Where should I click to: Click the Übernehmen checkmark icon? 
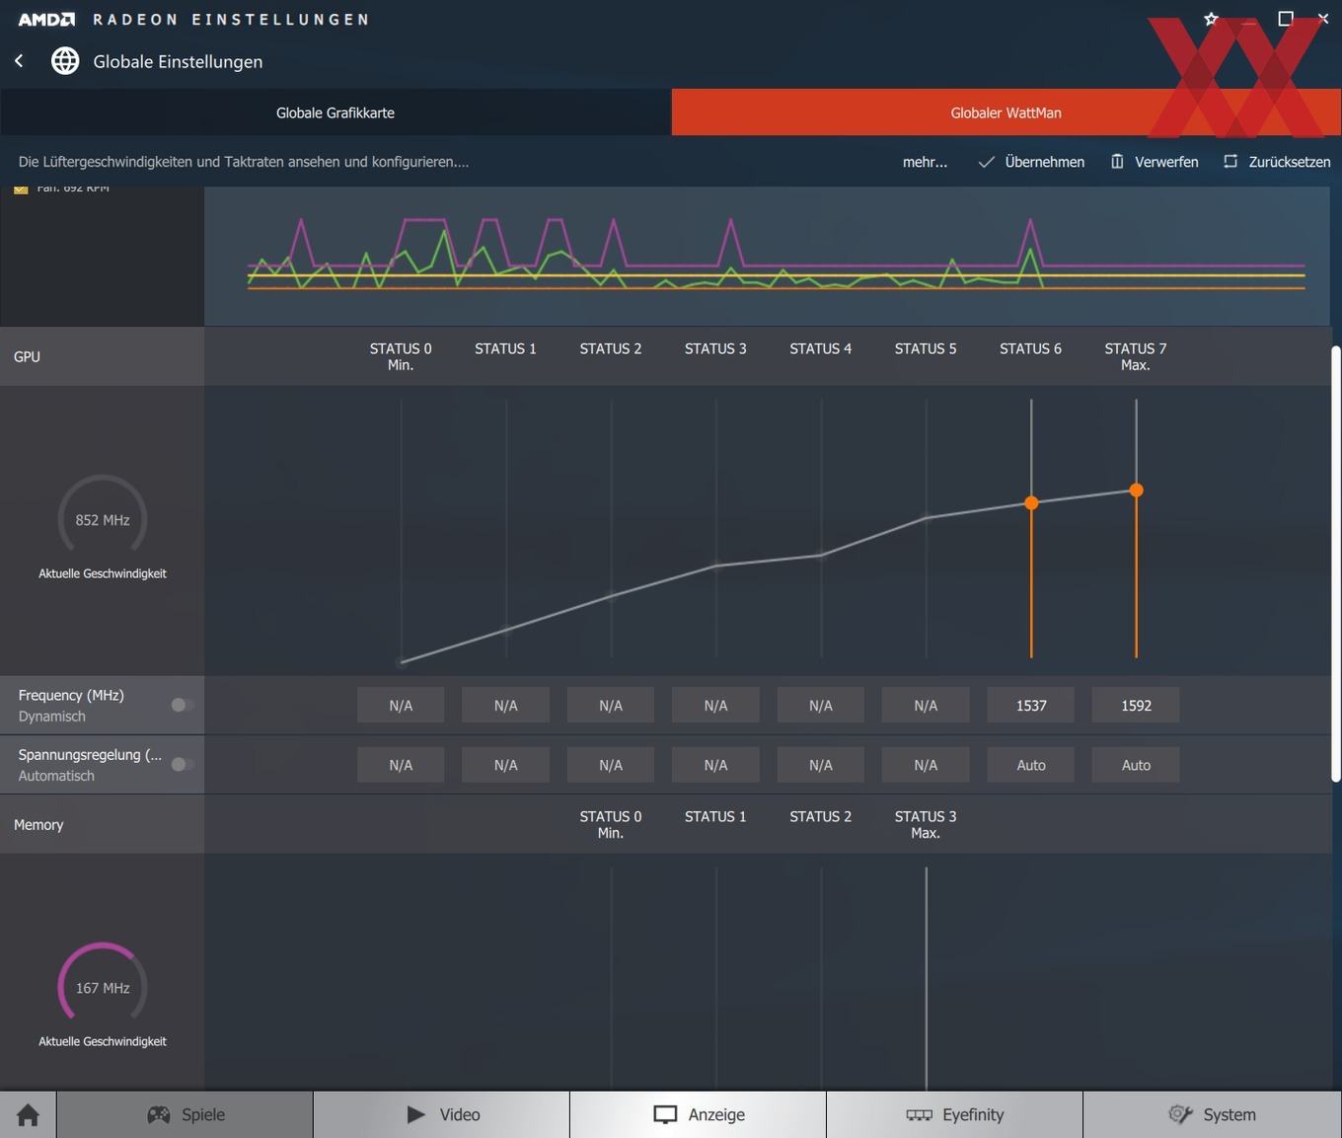[x=986, y=162]
